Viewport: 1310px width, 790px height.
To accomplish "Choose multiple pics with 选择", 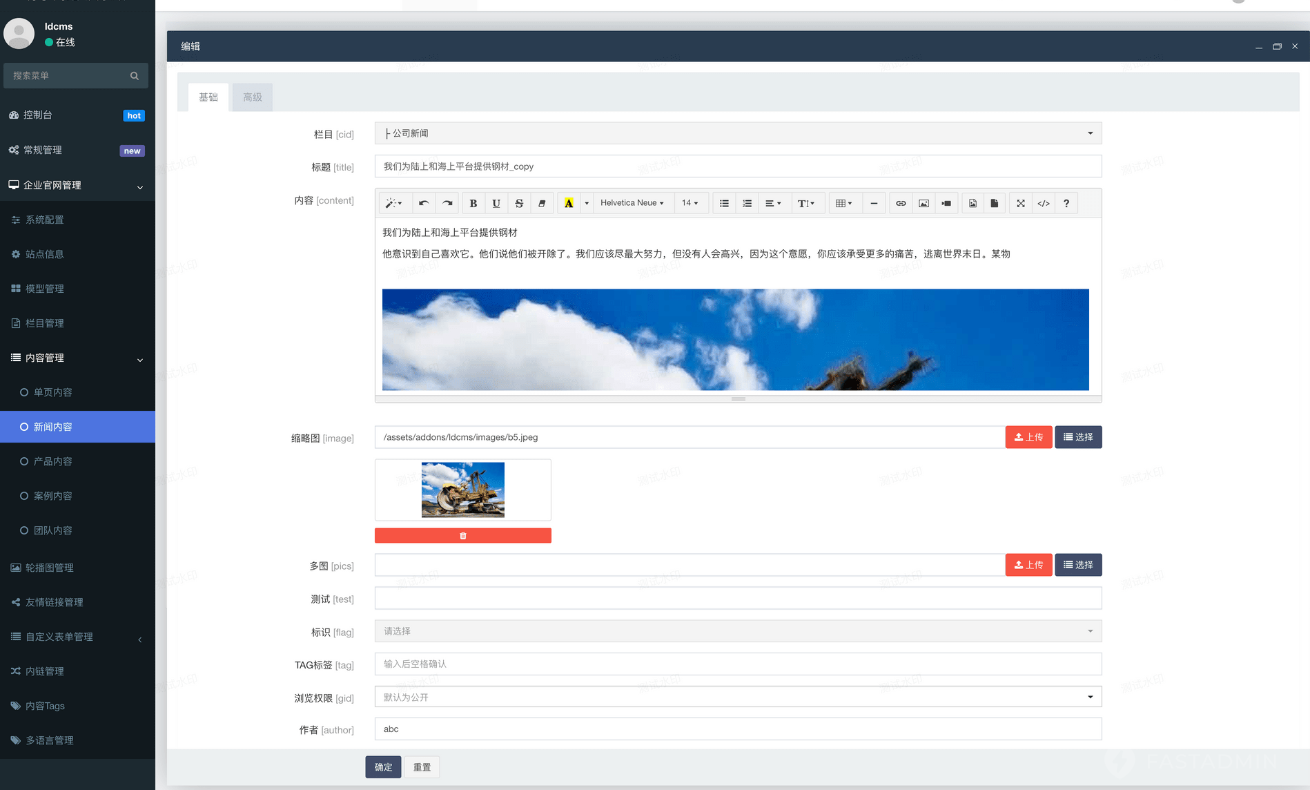I will point(1078,565).
